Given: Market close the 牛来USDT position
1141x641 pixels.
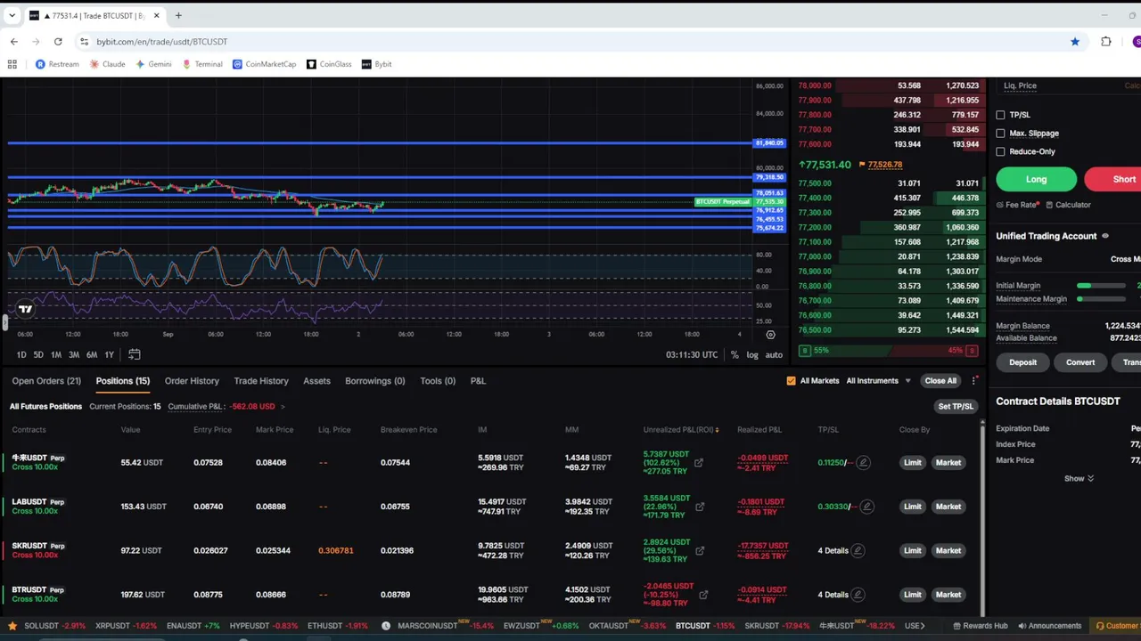Looking at the screenshot, I should click(x=948, y=463).
